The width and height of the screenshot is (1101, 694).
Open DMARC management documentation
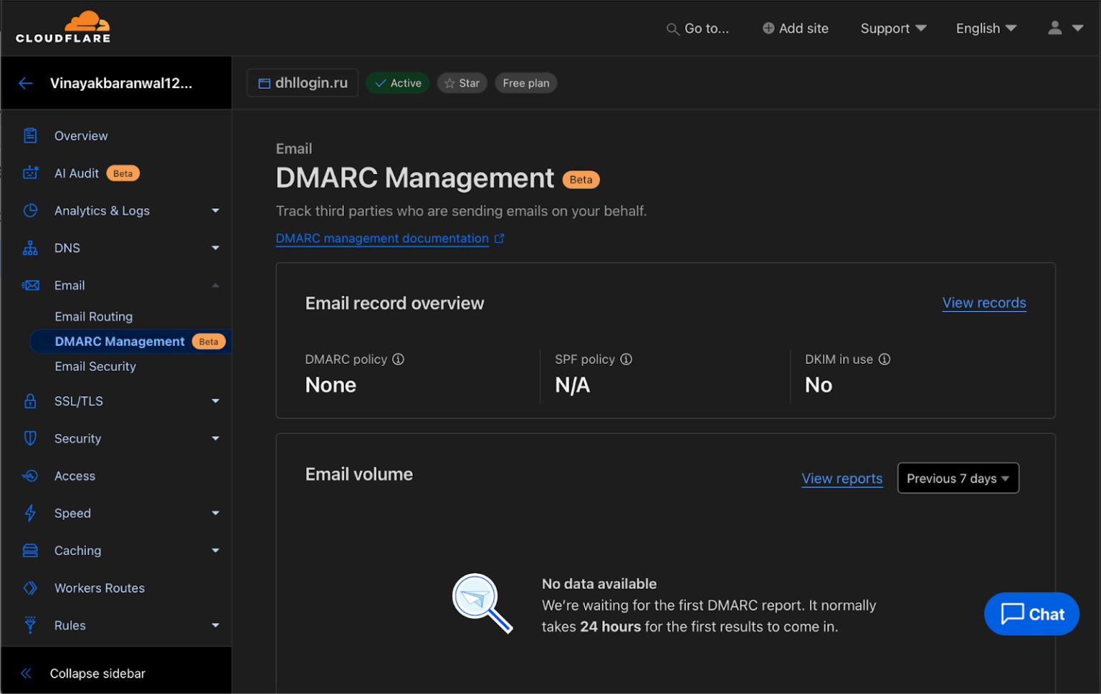click(382, 238)
